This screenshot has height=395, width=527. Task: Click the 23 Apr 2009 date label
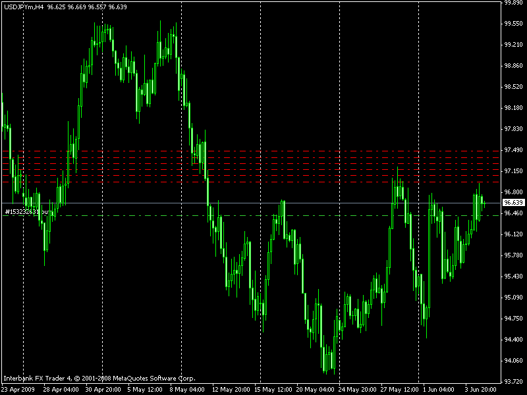pyautogui.click(x=17, y=389)
